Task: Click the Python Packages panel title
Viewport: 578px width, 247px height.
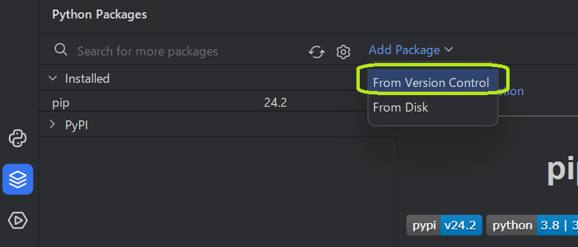Action: (100, 14)
